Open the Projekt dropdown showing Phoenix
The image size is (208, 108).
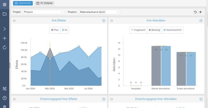[43, 12]
